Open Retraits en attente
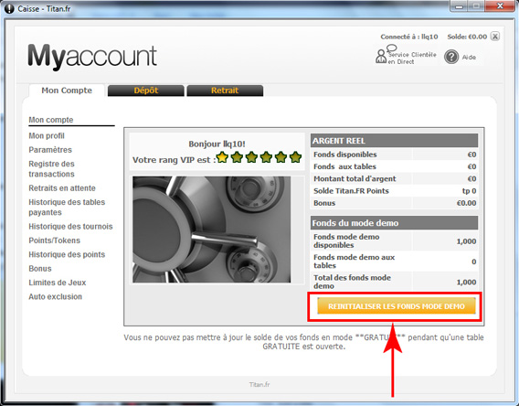The width and height of the screenshot is (519, 406). [62, 188]
